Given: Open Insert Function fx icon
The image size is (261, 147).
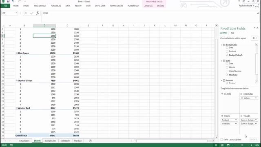Looking at the screenshot, I should tap(38, 13).
